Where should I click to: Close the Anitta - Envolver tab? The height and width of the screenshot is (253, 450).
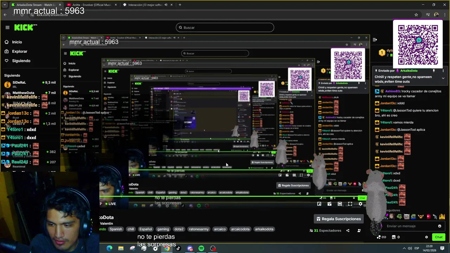pyautogui.click(x=115, y=5)
